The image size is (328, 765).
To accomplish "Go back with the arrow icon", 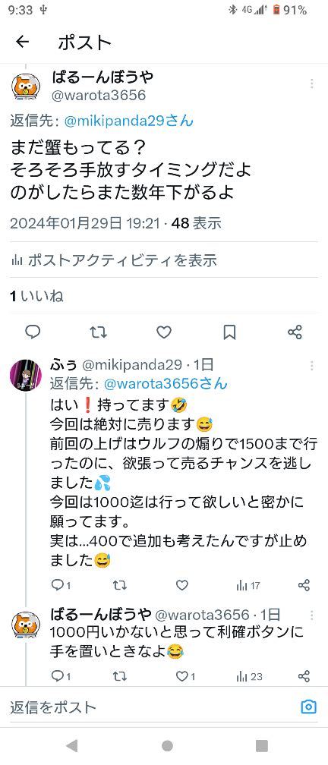I will pyautogui.click(x=23, y=42).
